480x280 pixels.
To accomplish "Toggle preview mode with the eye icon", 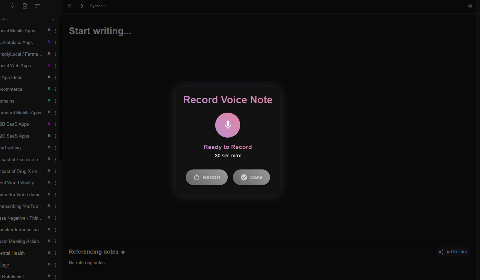I will point(470,6).
